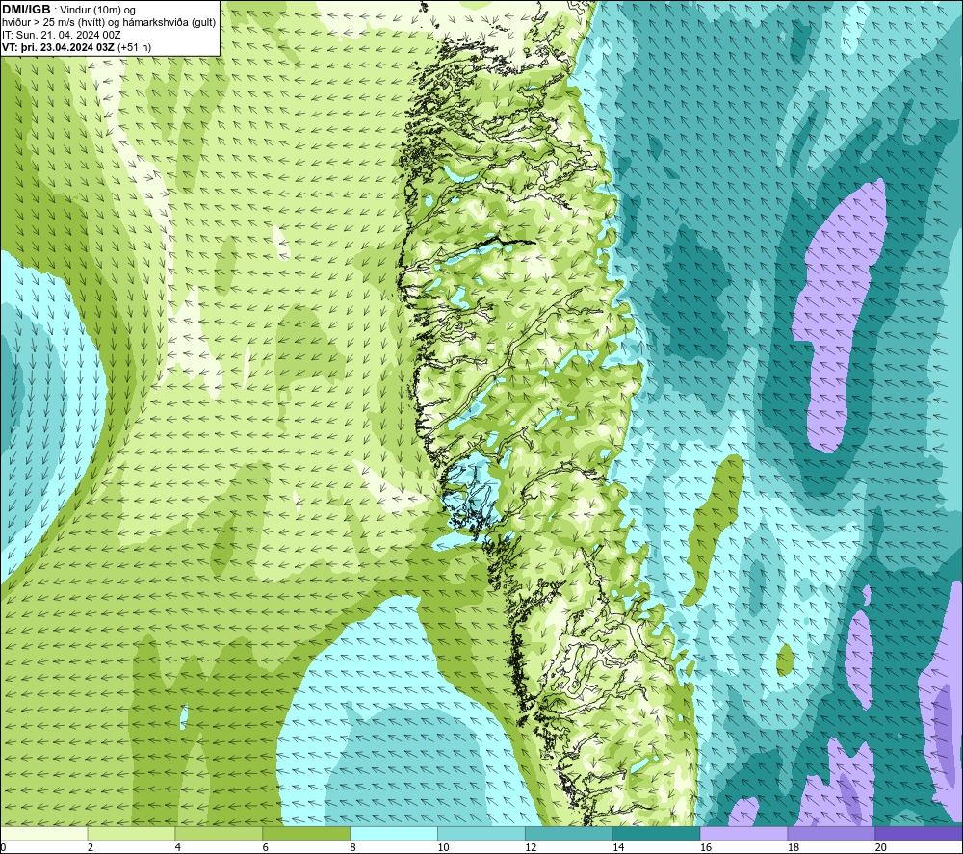This screenshot has width=963, height=854.
Task: Click the dark teal 14–16 m/s legend swatch
Action: click(657, 833)
